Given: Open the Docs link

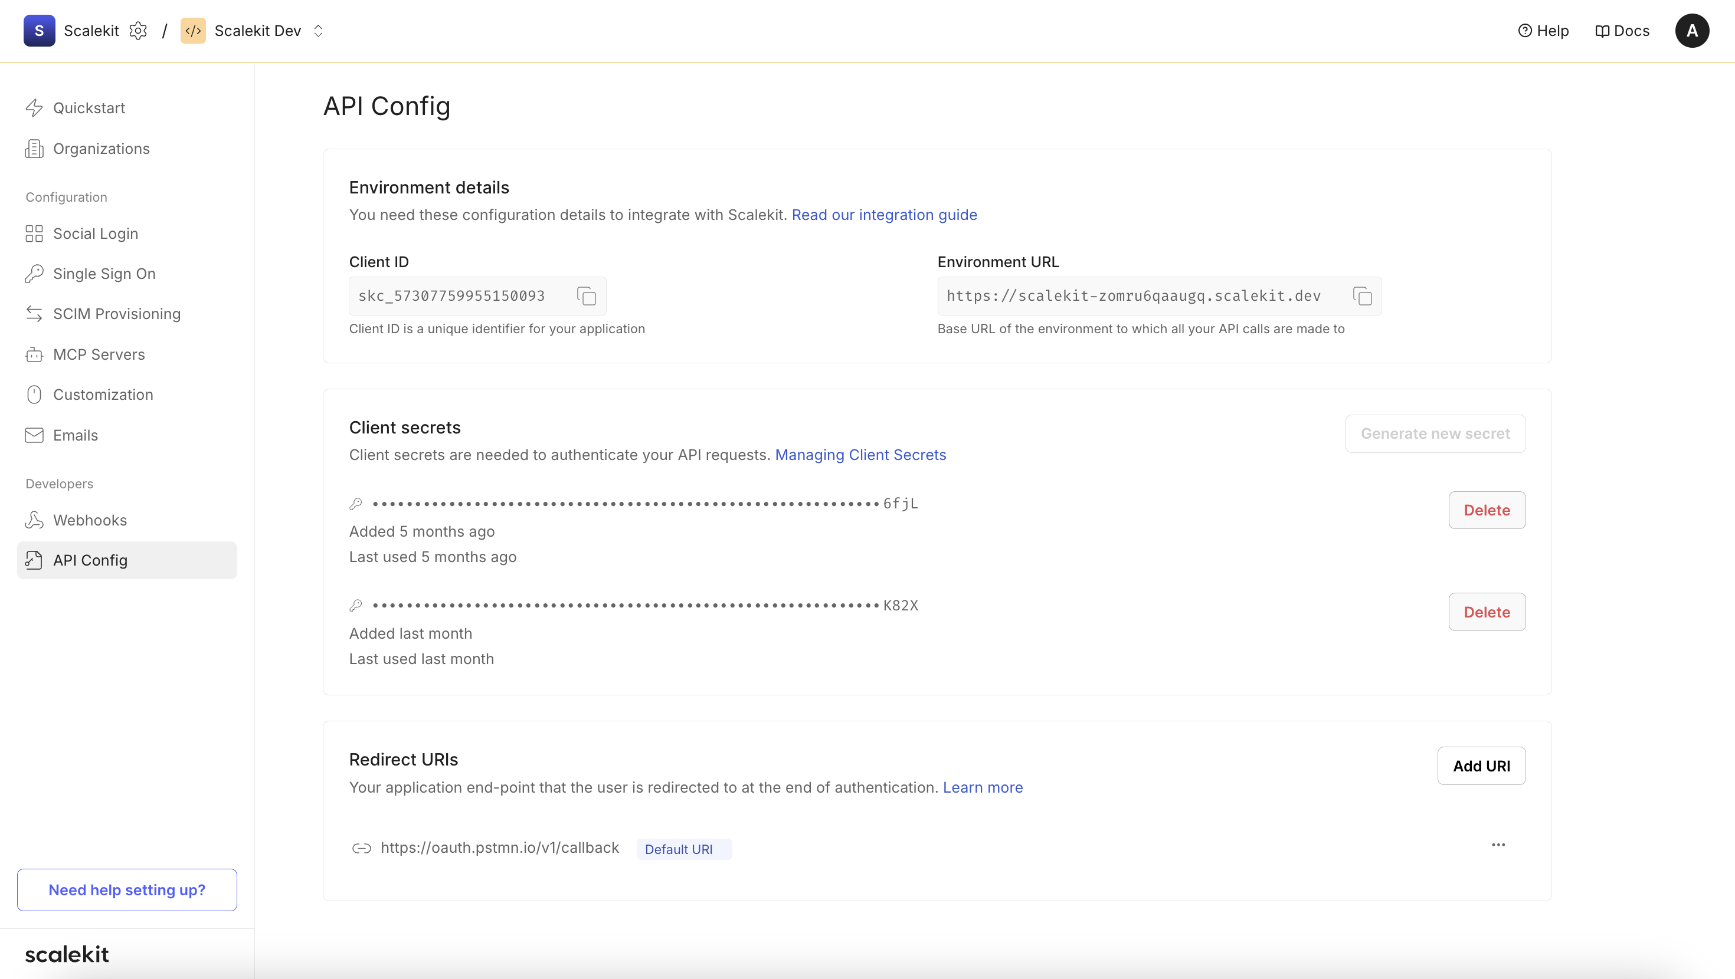Looking at the screenshot, I should 1622,31.
